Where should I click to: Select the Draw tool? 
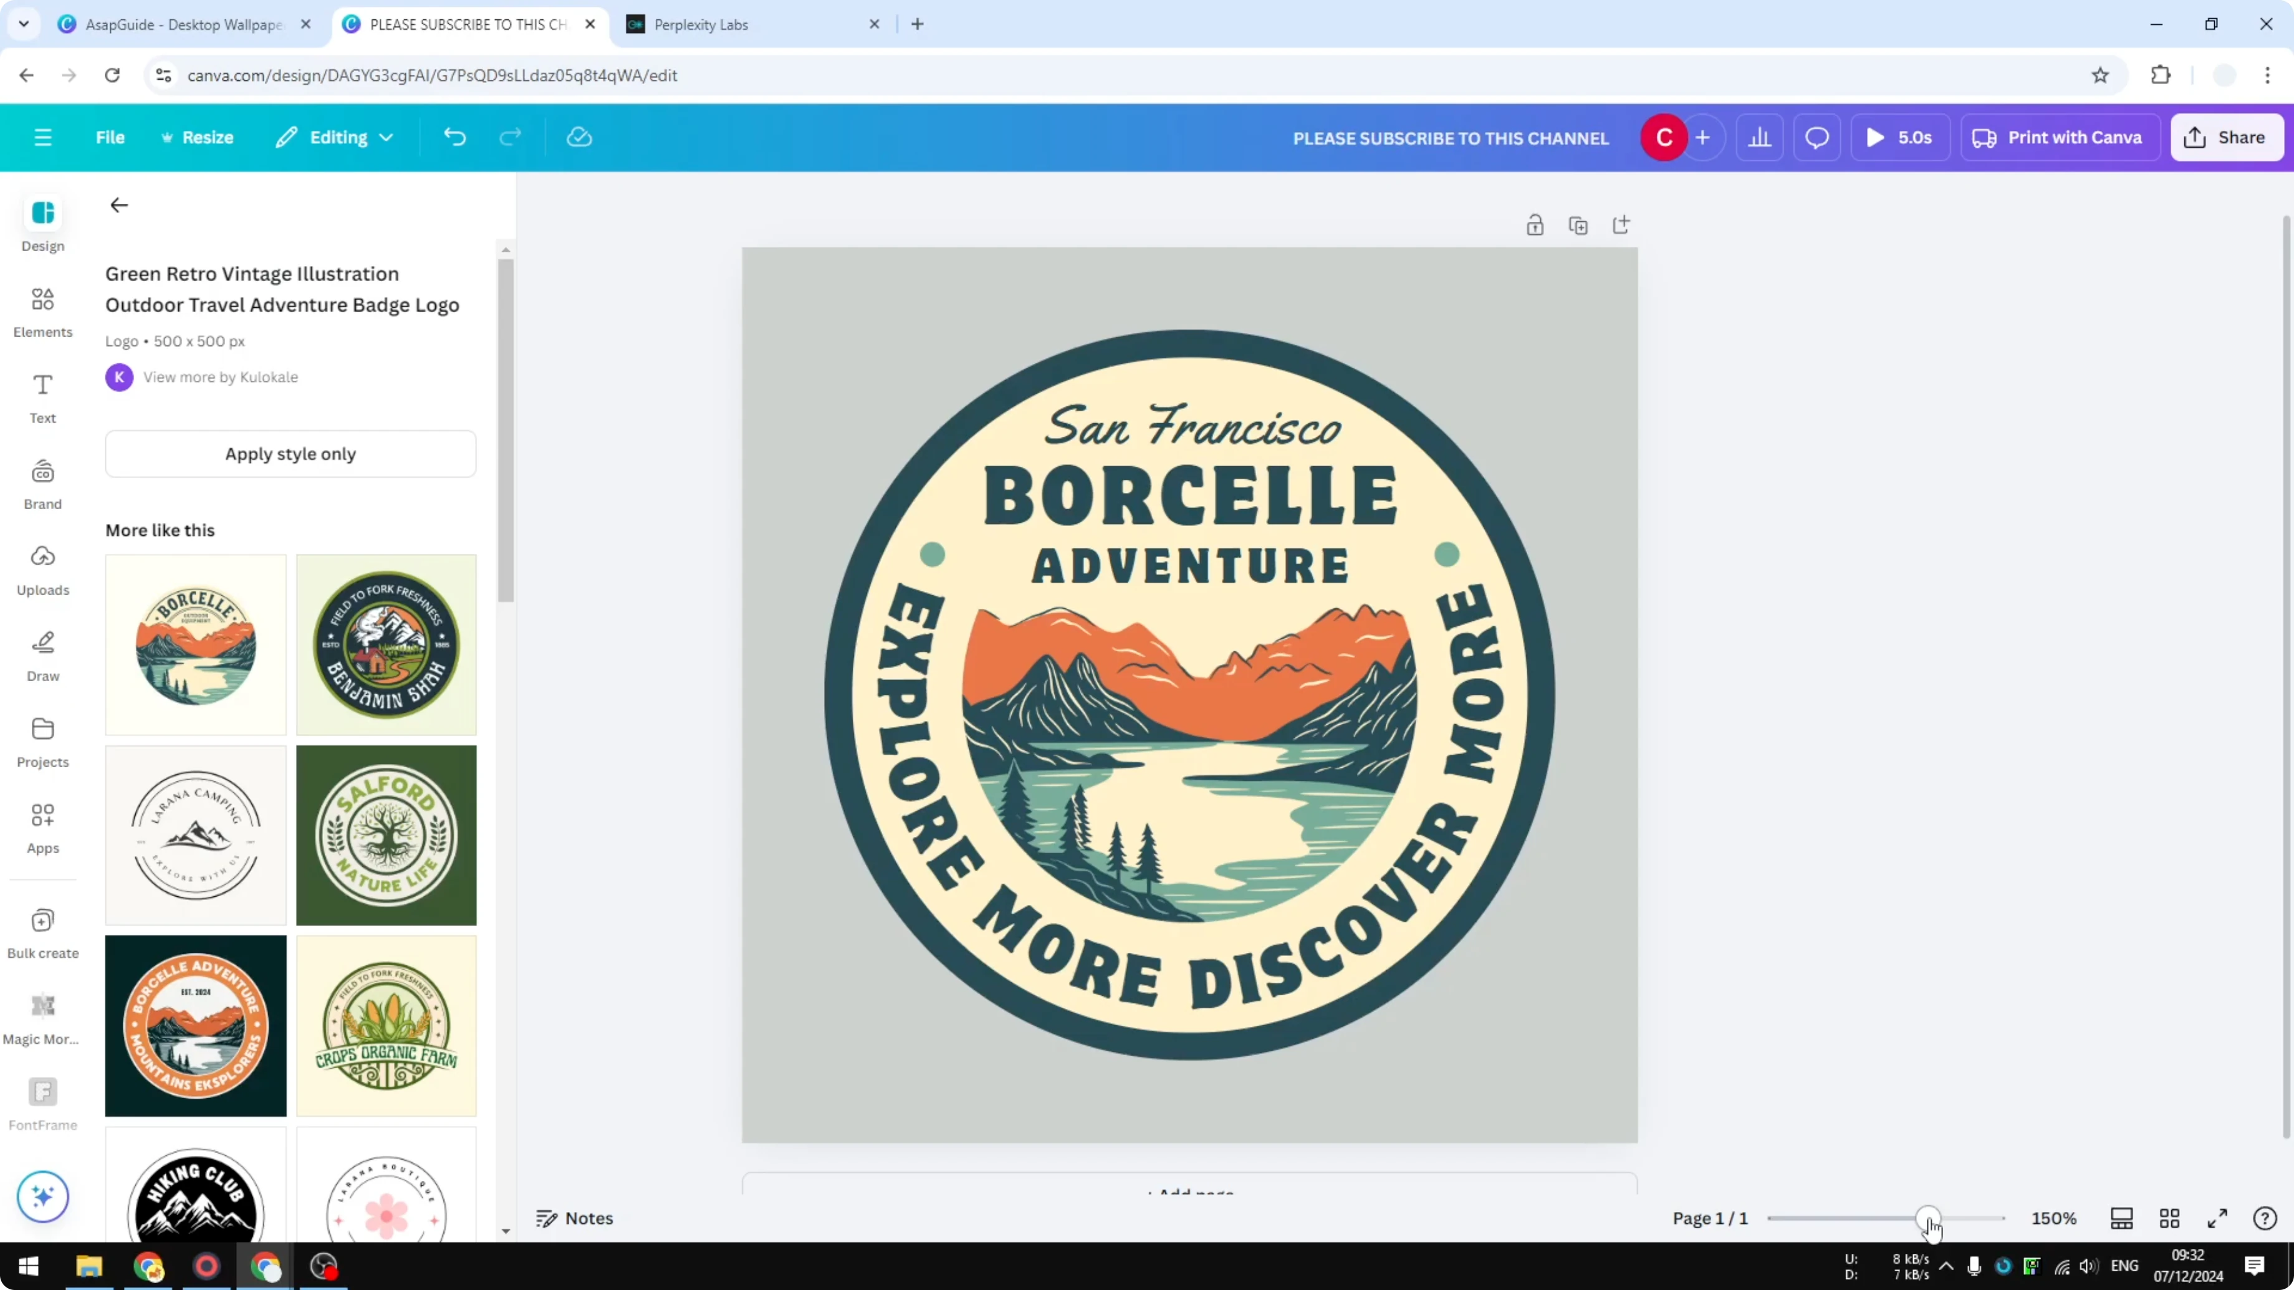click(x=42, y=656)
